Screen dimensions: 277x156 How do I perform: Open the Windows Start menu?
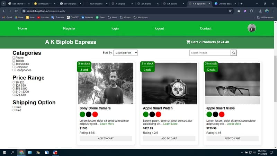point(4,153)
